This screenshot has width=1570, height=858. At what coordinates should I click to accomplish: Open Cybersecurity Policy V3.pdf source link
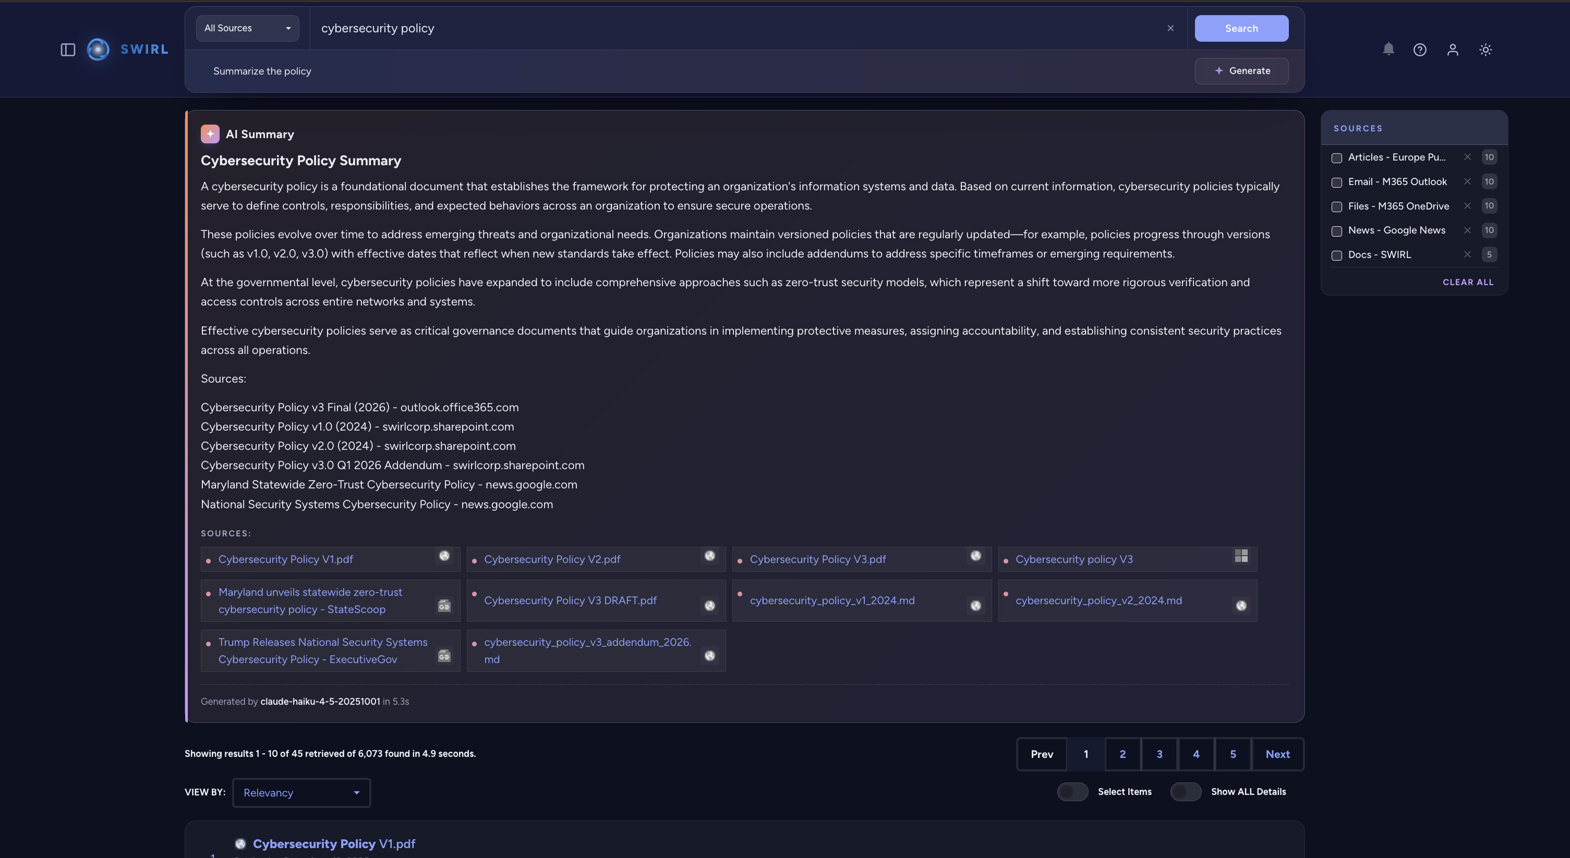(817, 560)
